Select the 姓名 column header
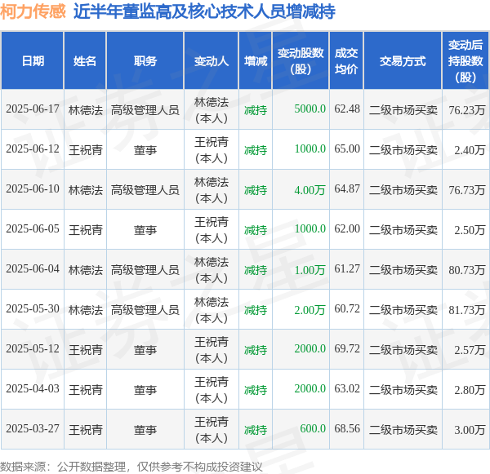Viewport: 490px width, 474px height. point(85,61)
